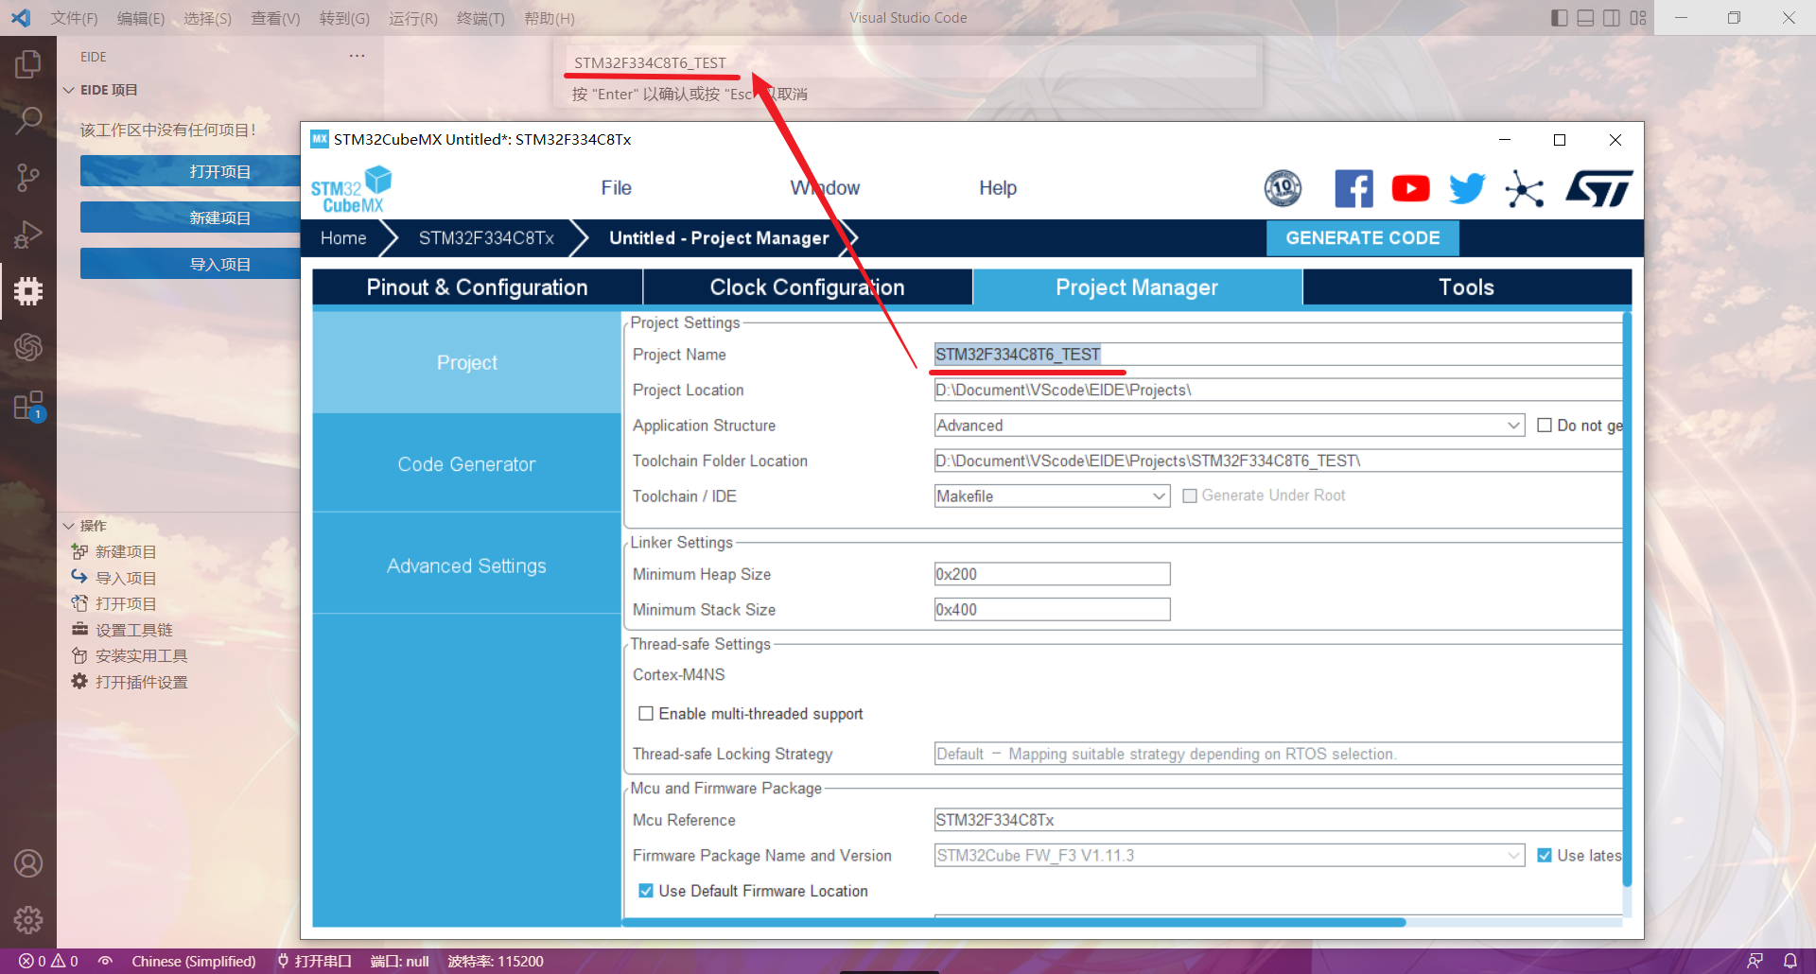
Task: Click 安装实用工具 in the operations list
Action: coord(141,655)
